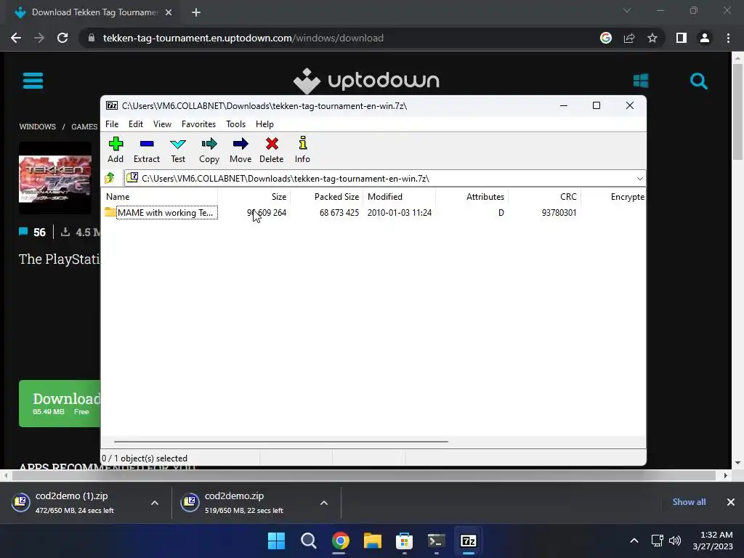
Task: Click the share page icon
Action: tap(629, 38)
